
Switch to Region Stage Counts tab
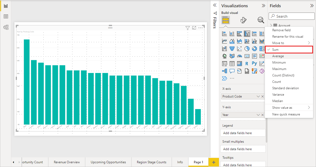click(152, 162)
